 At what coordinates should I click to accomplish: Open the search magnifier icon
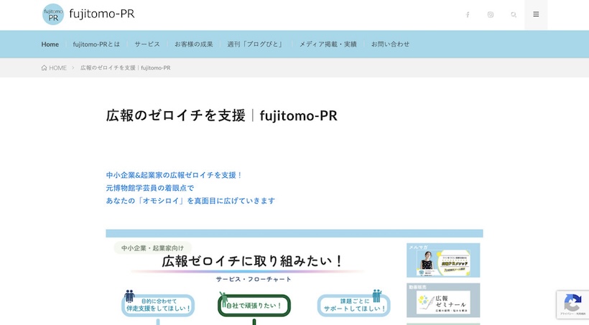click(514, 14)
